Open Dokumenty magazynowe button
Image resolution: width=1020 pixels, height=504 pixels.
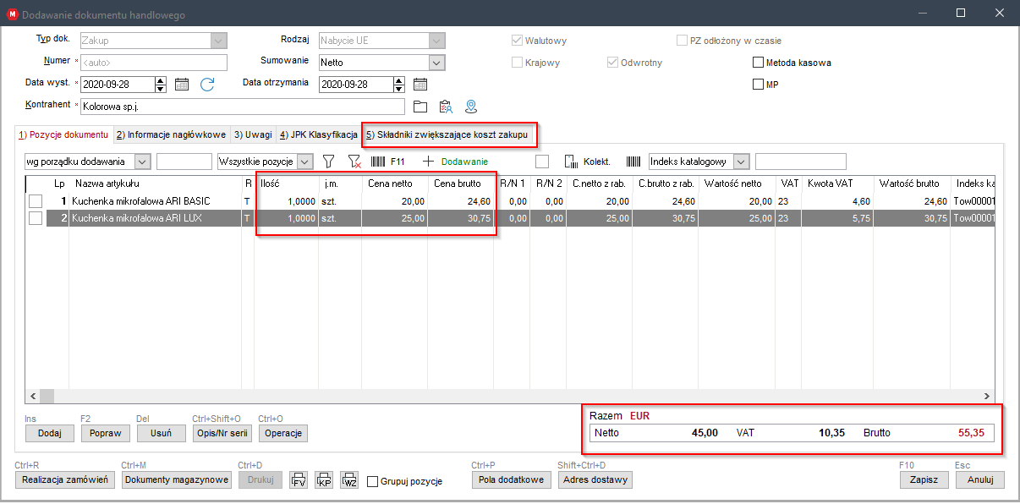[176, 479]
